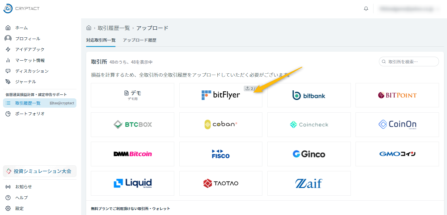Screen dimensions: 447x215
Task: Click the 48のうち、48を表示中 count text
Action: click(x=131, y=62)
